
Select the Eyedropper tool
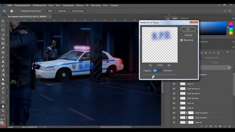click(3, 48)
